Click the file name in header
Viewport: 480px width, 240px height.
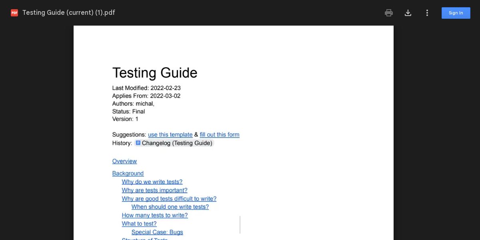click(x=68, y=13)
